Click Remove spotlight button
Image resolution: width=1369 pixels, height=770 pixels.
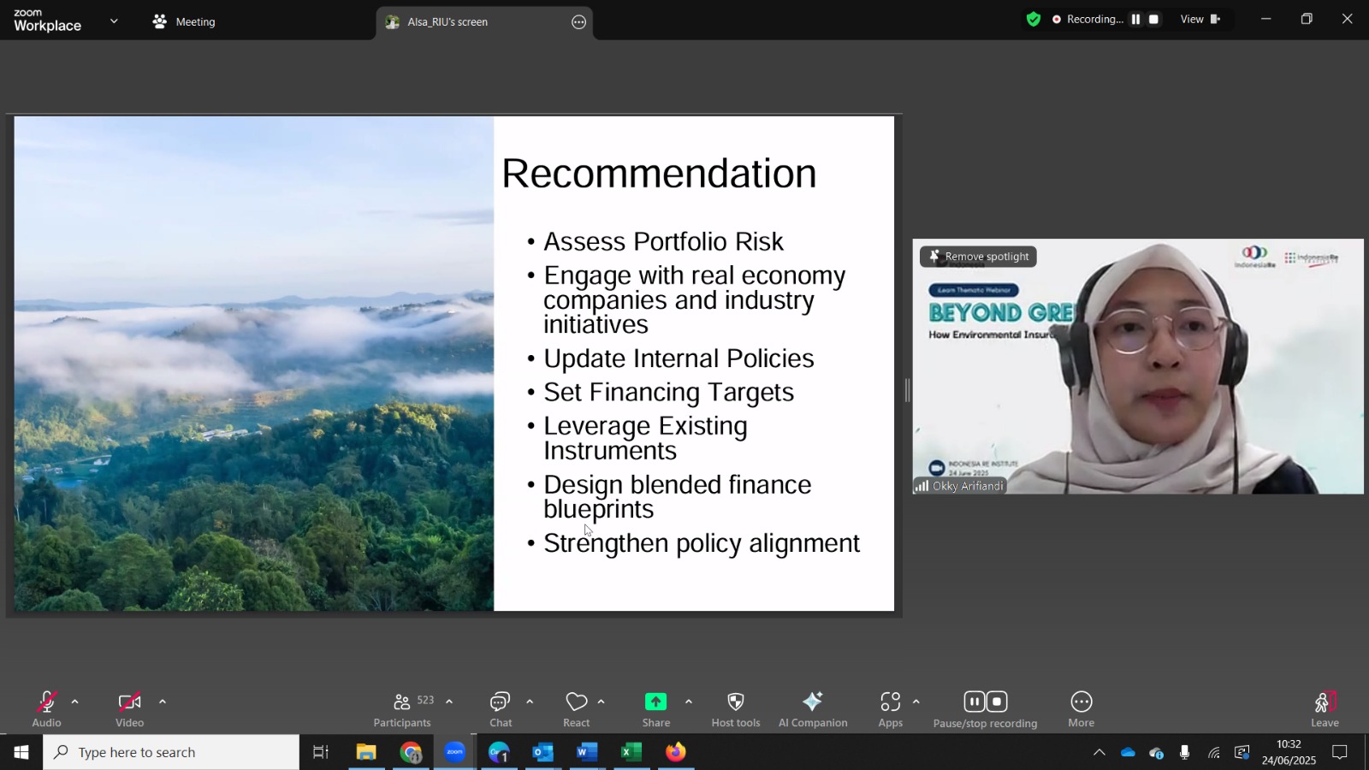point(978,257)
